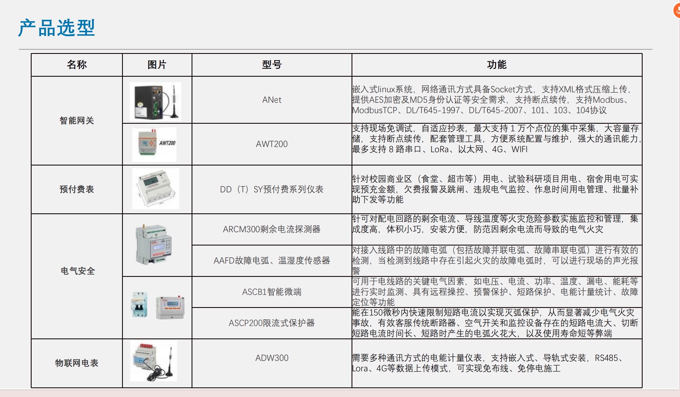Click AAFD故障电弧、温湿度传感器 model text
Screen dimensions: 680x397
(x=272, y=260)
